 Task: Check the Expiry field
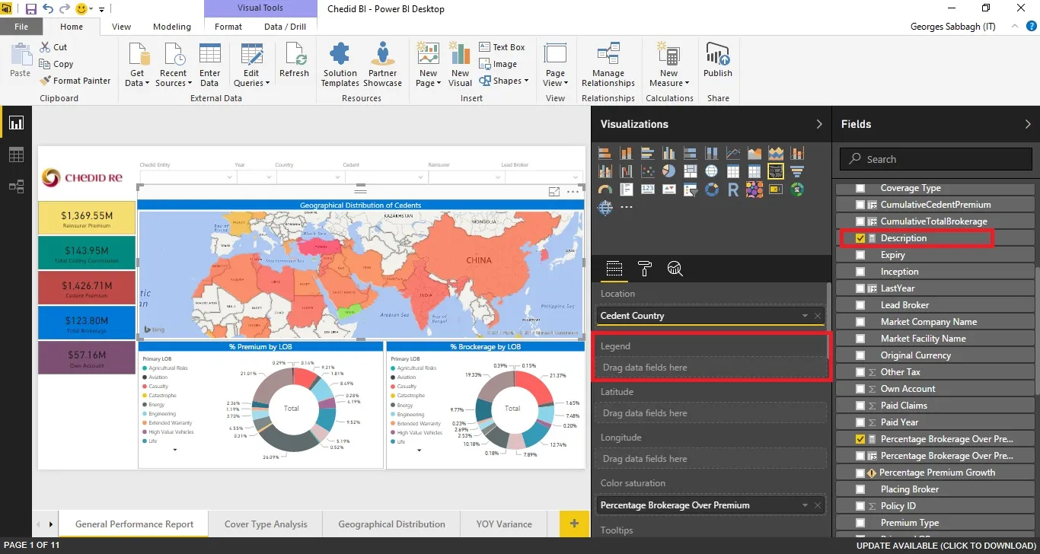tap(860, 255)
